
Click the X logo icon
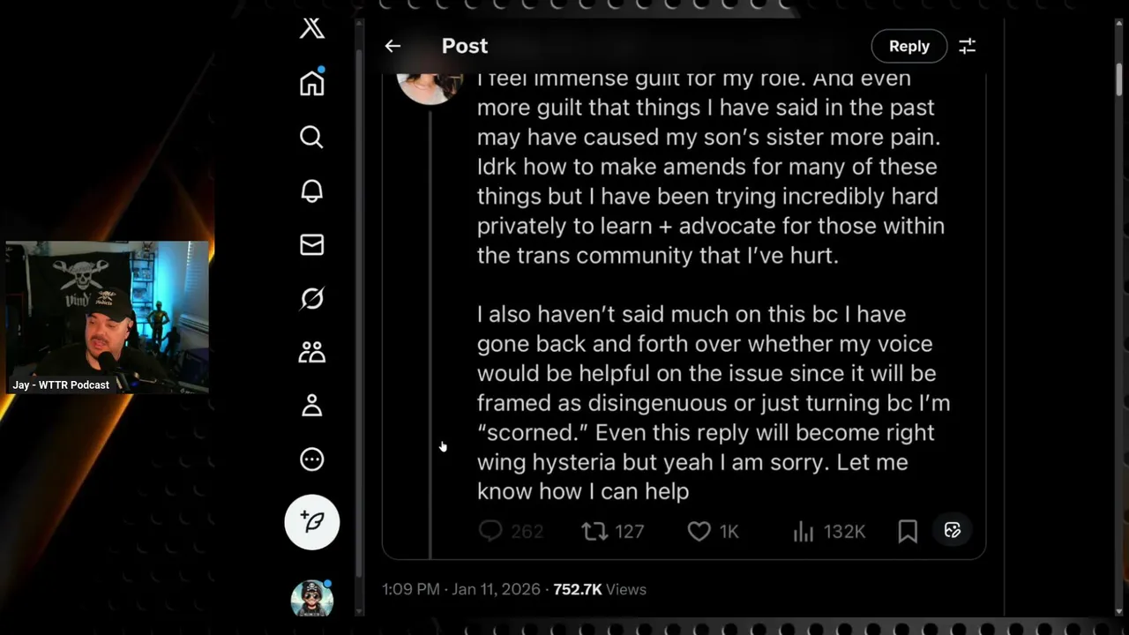[x=312, y=28]
